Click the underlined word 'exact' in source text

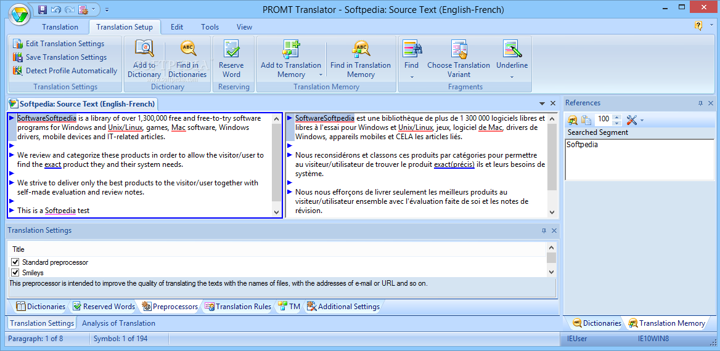point(53,164)
